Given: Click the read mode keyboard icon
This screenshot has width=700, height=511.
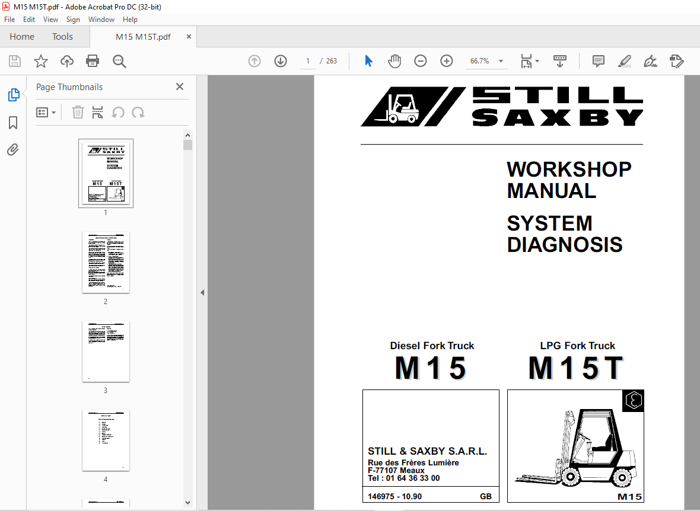Looking at the screenshot, I should tap(559, 61).
